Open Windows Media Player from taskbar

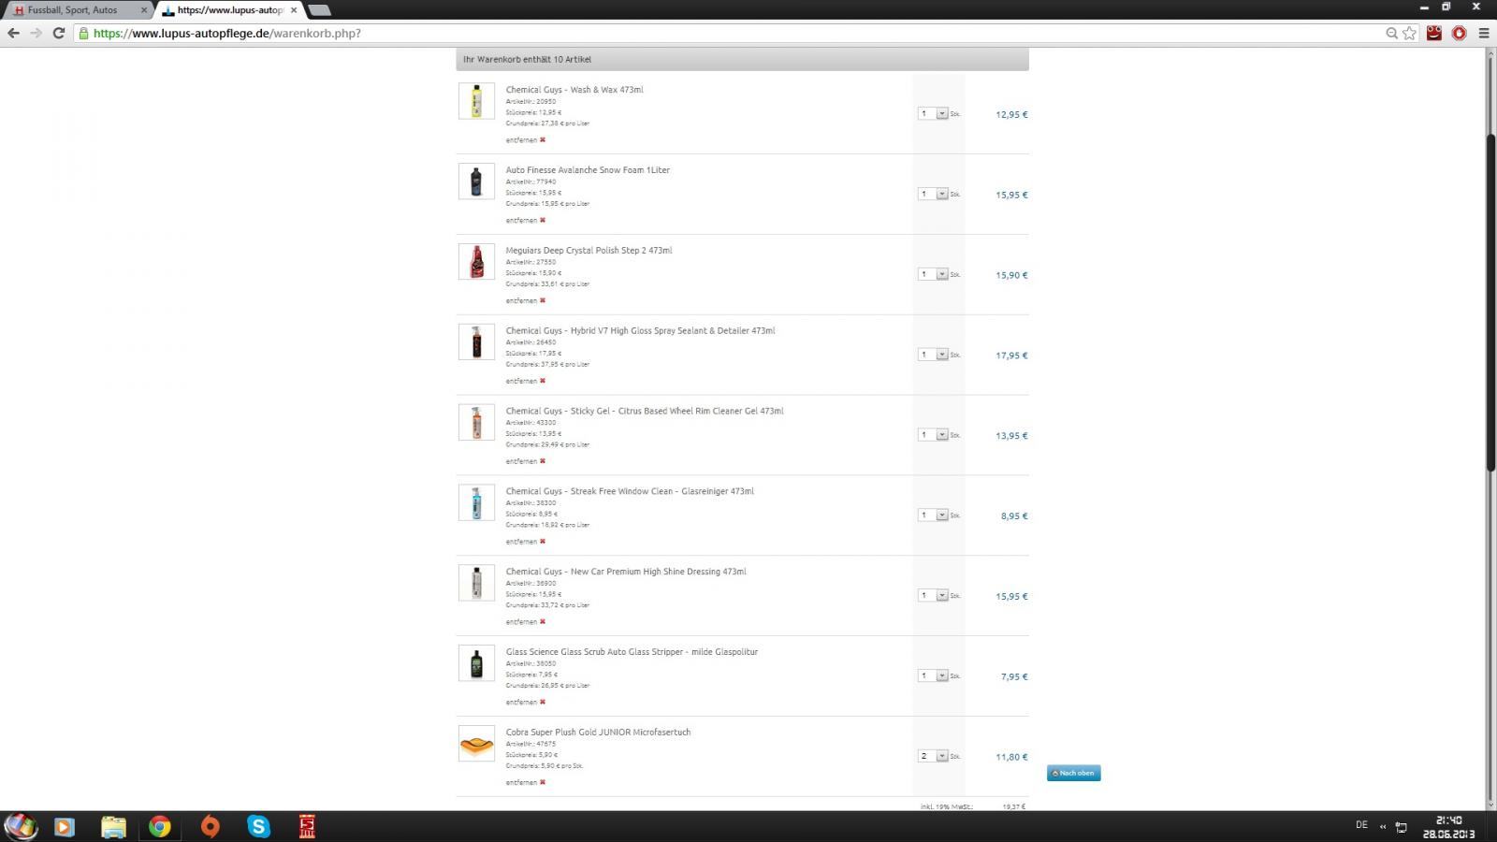(65, 826)
